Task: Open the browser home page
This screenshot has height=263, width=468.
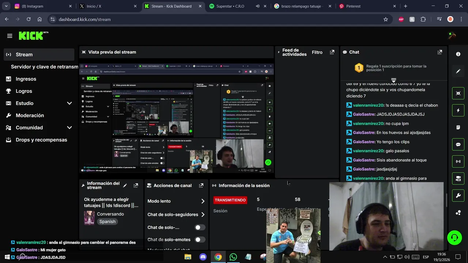Action: pyautogui.click(x=39, y=19)
